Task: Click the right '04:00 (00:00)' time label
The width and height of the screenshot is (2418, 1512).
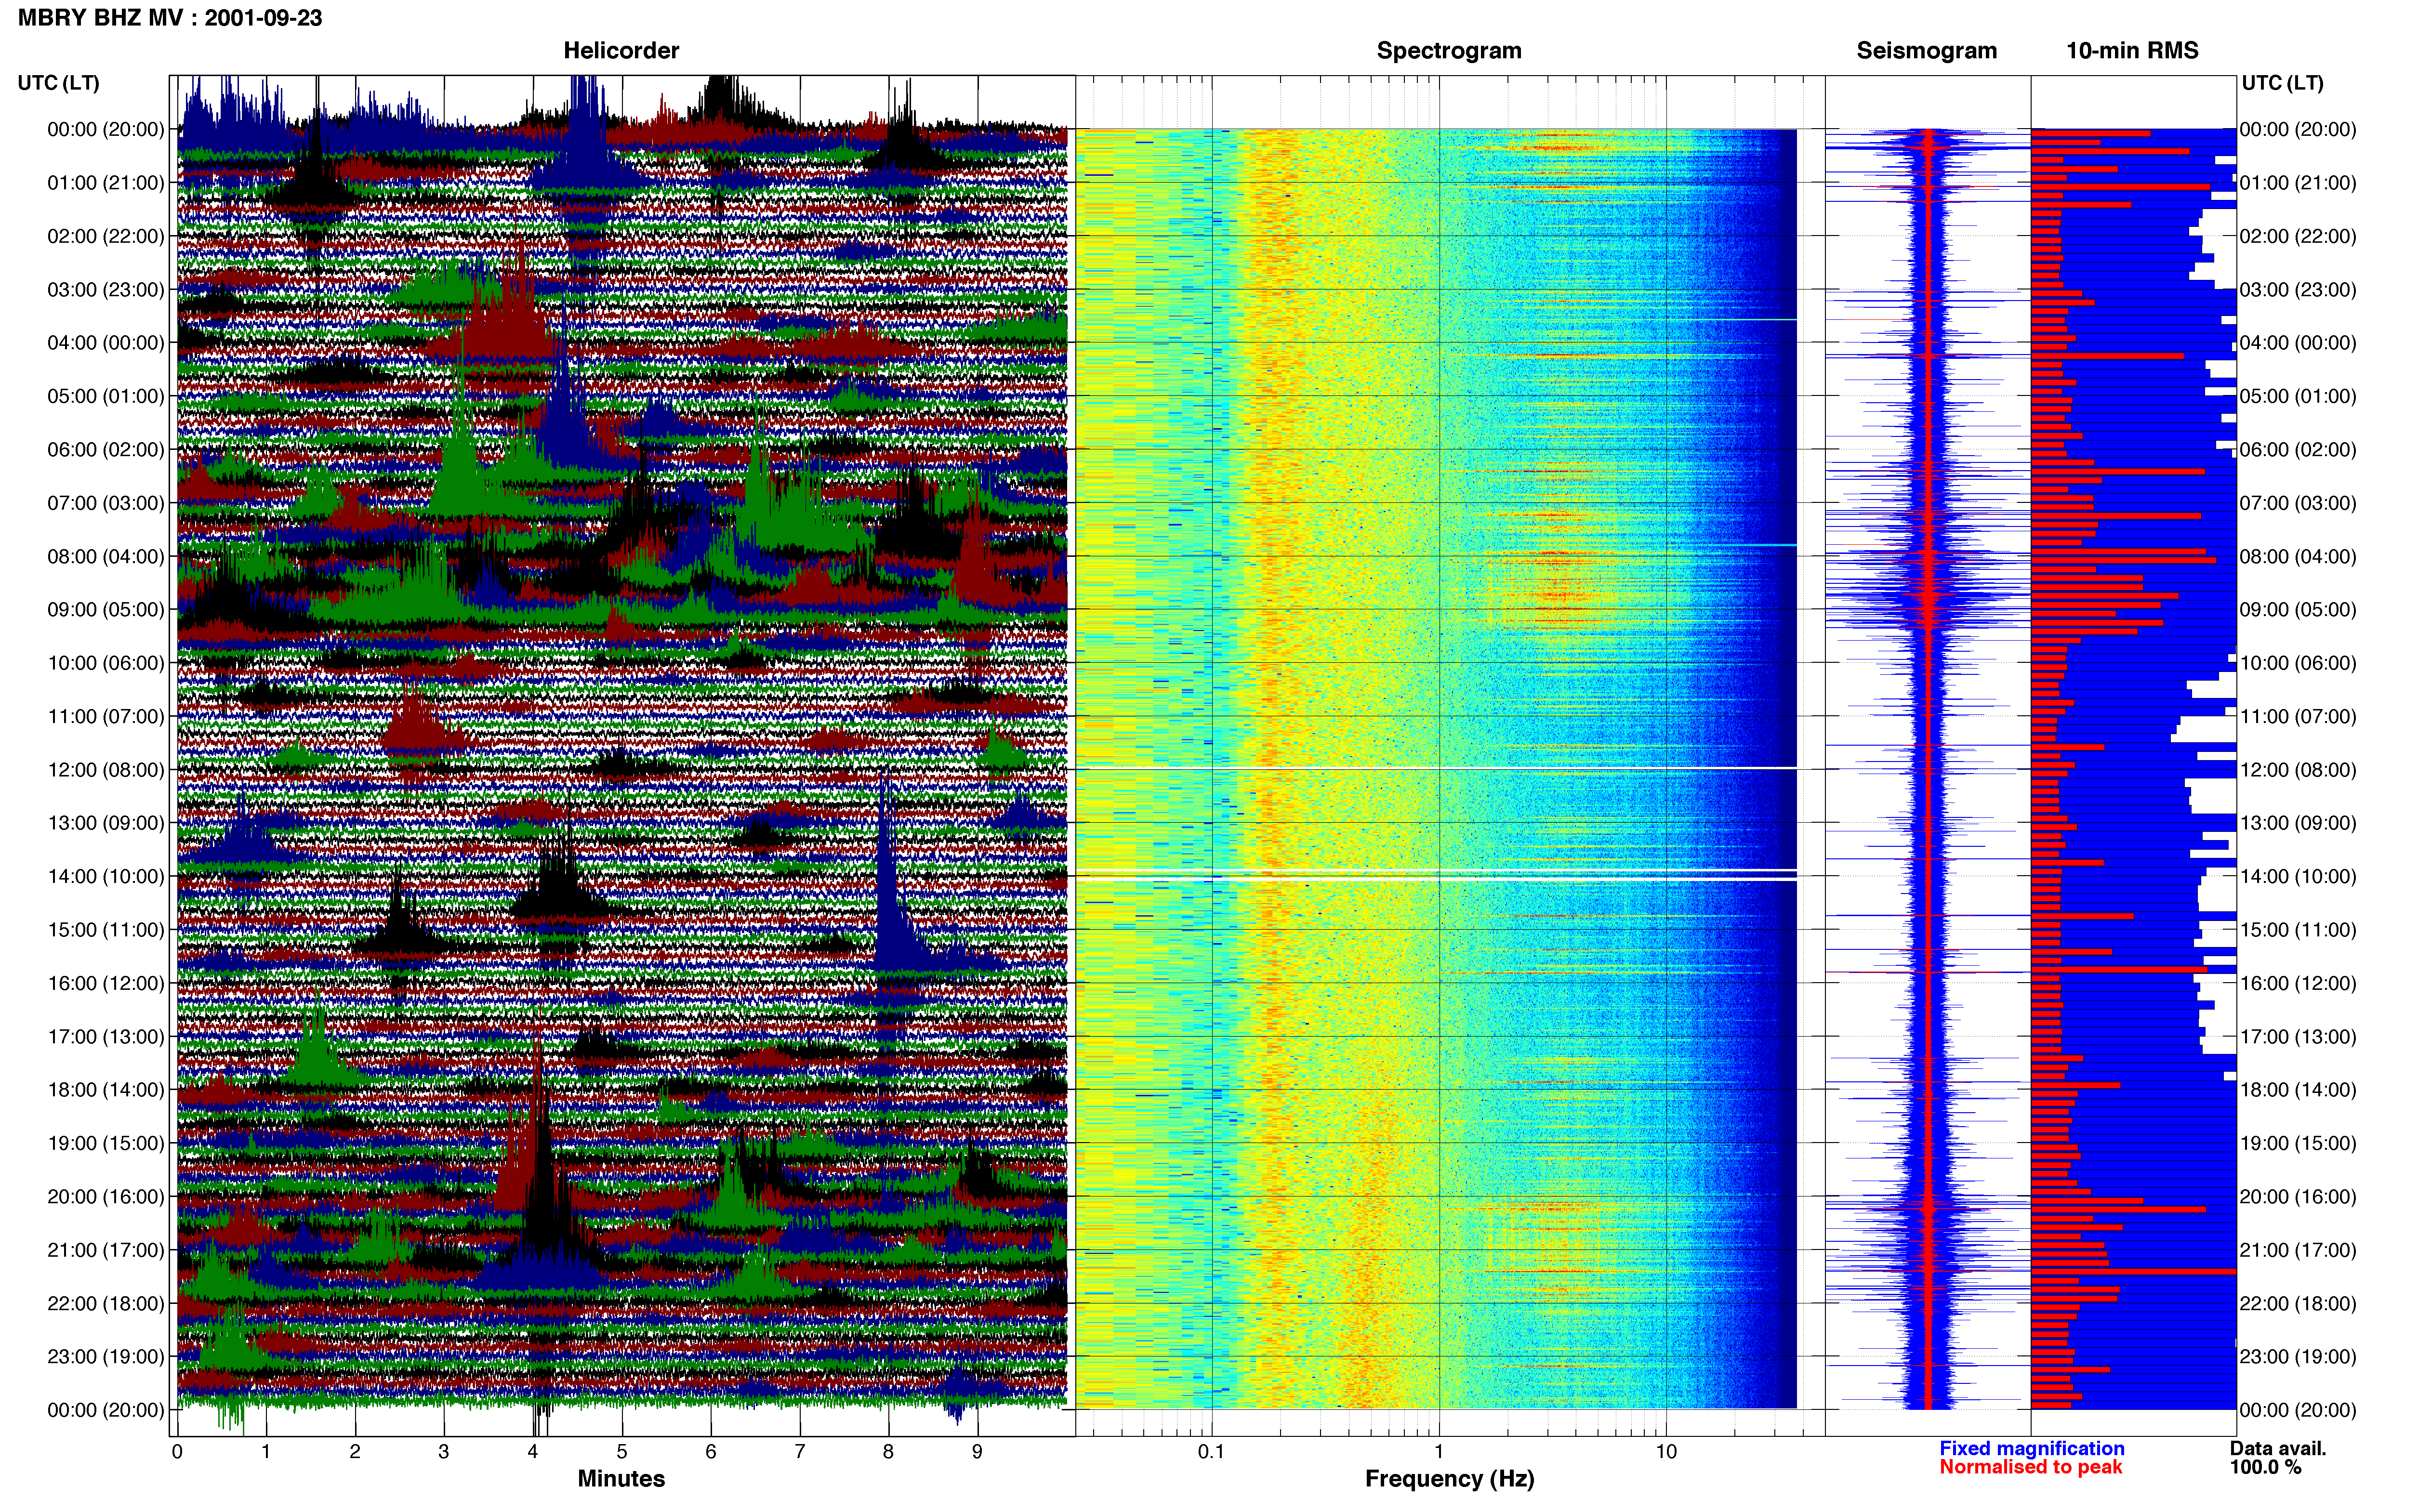Action: [x=2298, y=343]
